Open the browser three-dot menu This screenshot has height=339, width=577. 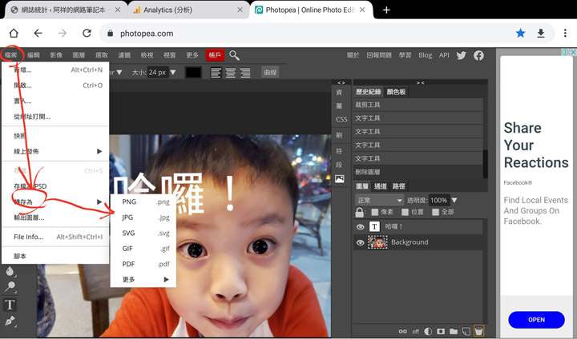565,34
